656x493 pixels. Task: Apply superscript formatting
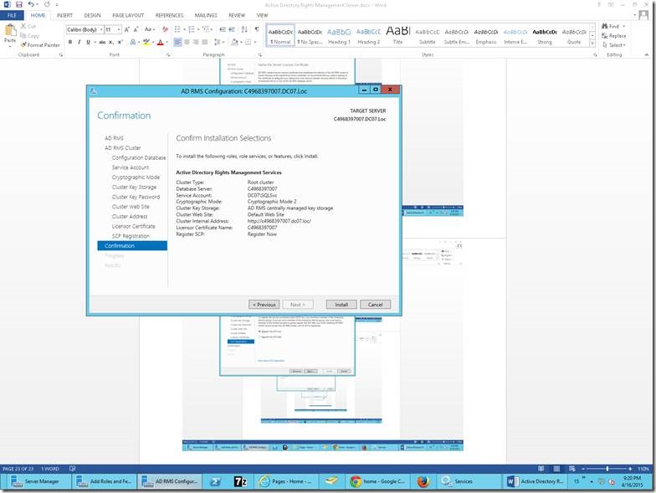tap(120, 42)
